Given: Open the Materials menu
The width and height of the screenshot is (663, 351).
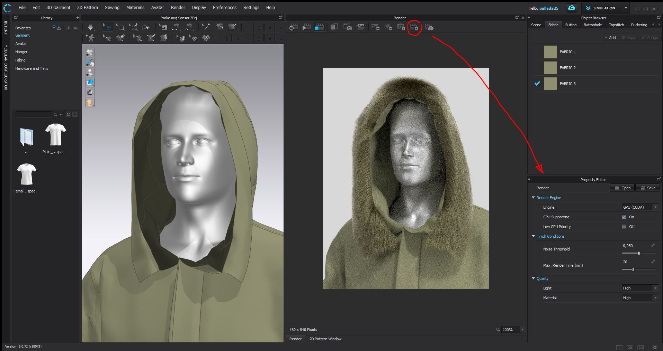Looking at the screenshot, I should point(135,7).
